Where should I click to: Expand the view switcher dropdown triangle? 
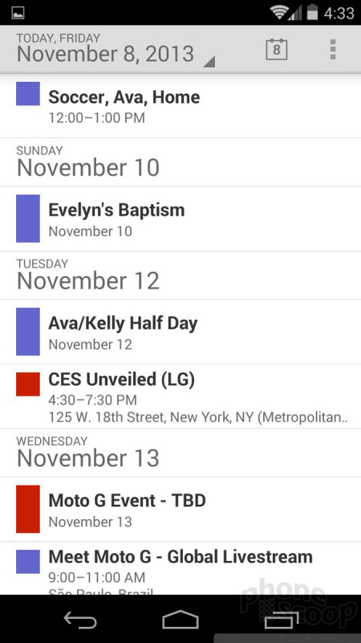tap(209, 62)
